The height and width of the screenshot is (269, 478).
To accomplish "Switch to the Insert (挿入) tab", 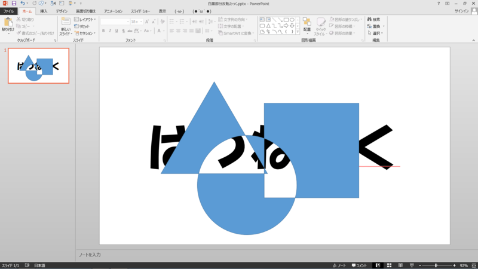I will coord(44,11).
